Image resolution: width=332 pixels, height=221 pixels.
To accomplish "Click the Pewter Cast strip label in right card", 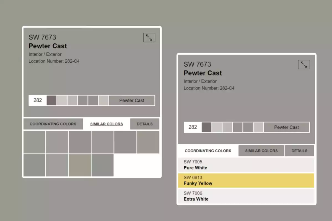I will point(287,127).
